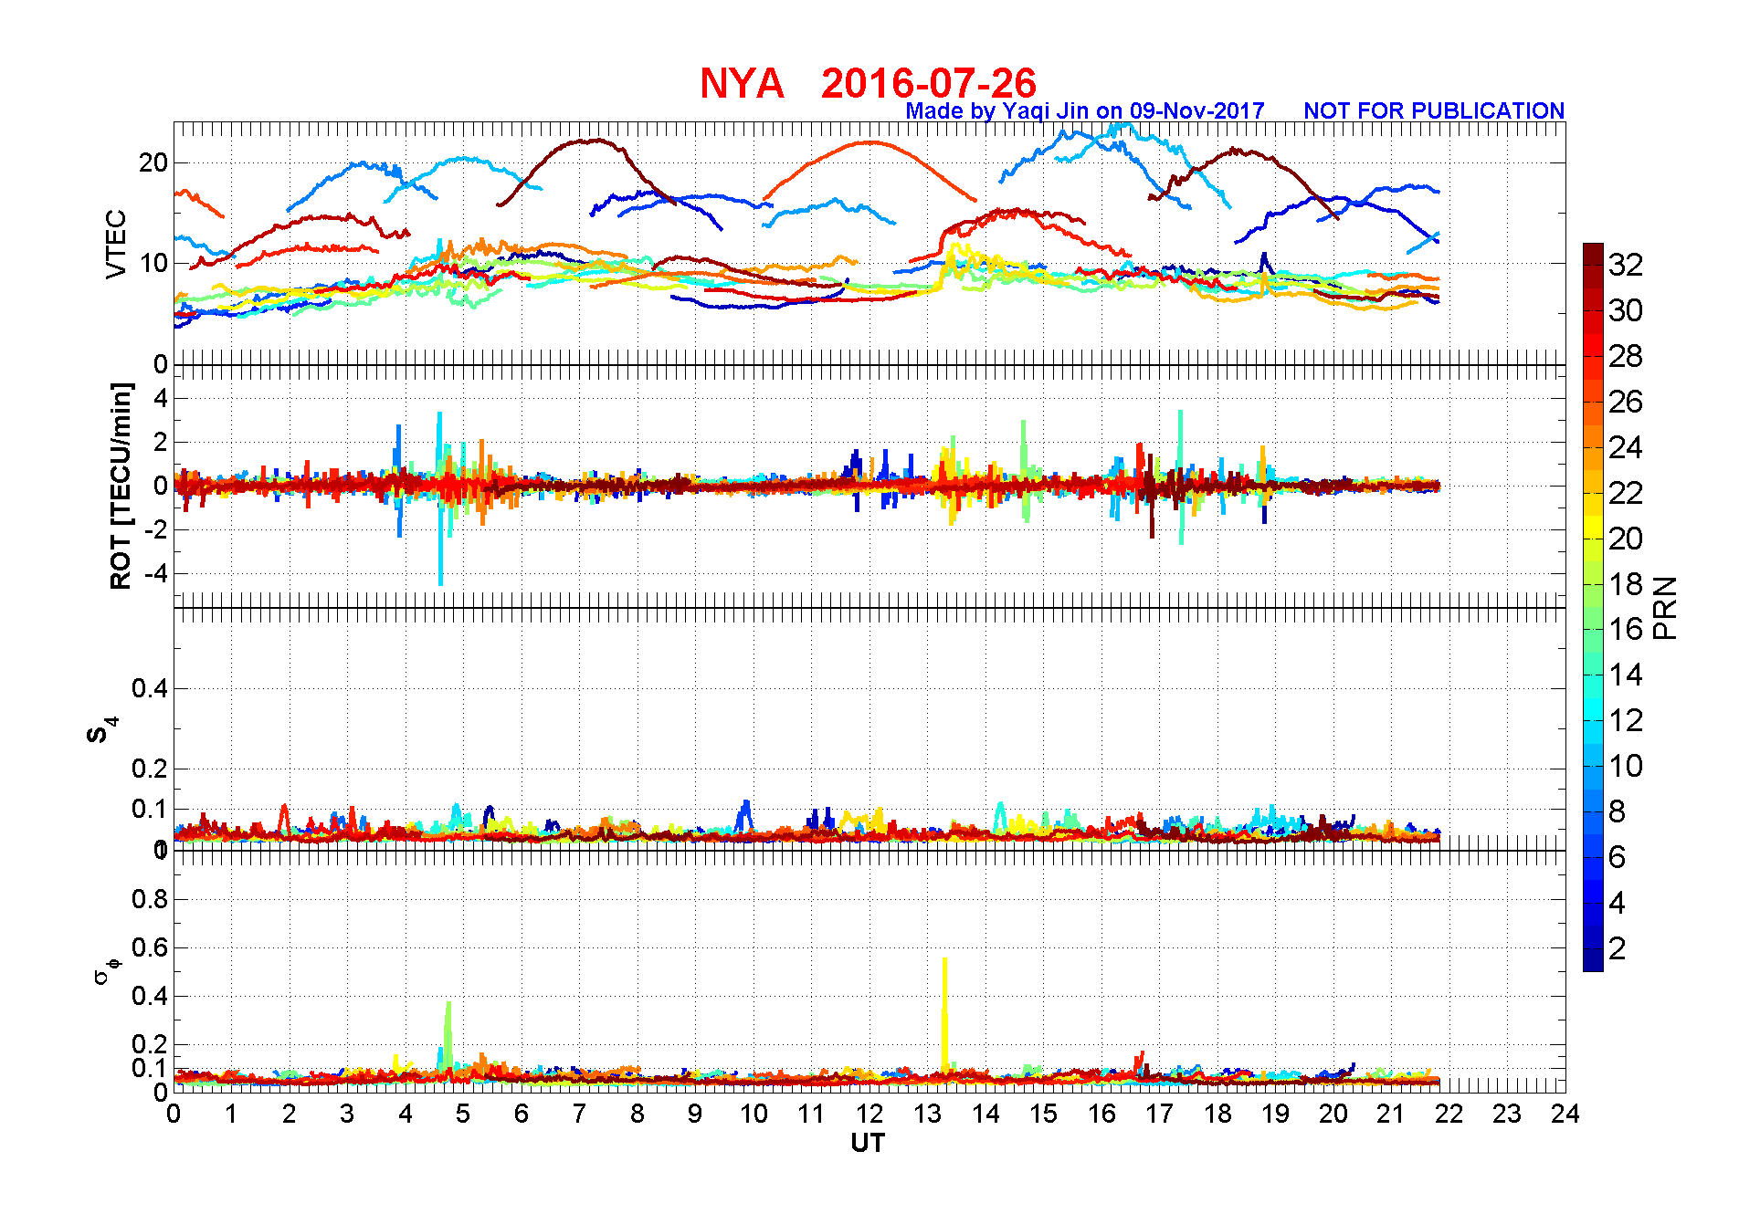Click colorbar tick label 24

pyautogui.click(x=1626, y=447)
